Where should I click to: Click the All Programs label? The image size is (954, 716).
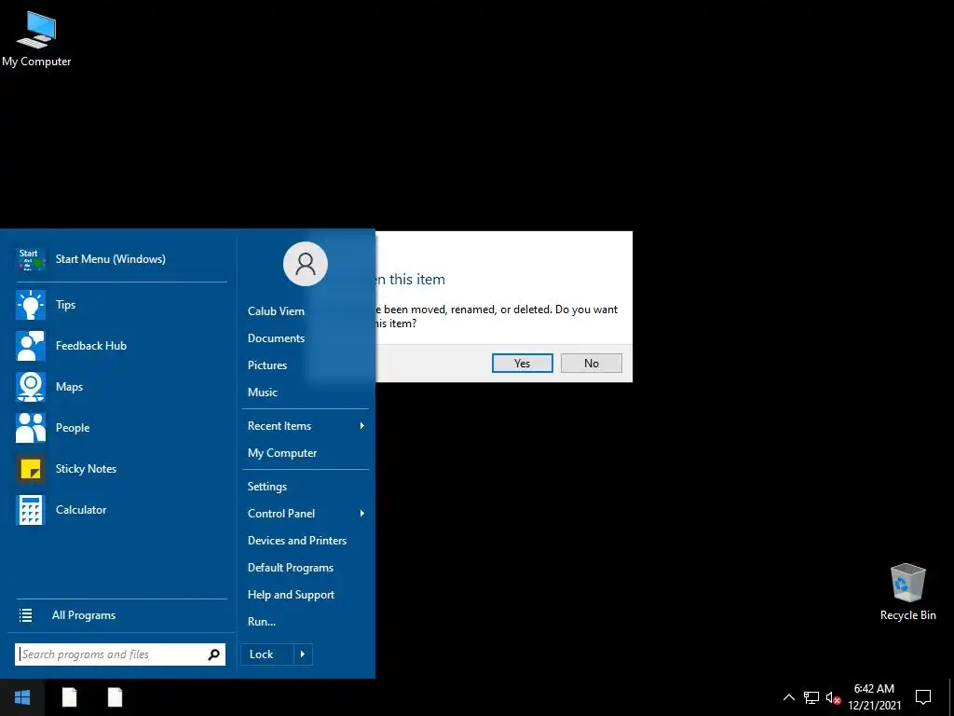(x=83, y=615)
